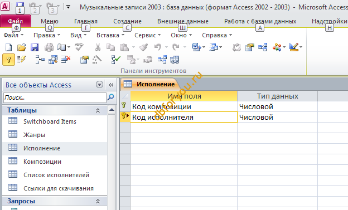
Task: Click the Поиск search field
Action: point(55,97)
